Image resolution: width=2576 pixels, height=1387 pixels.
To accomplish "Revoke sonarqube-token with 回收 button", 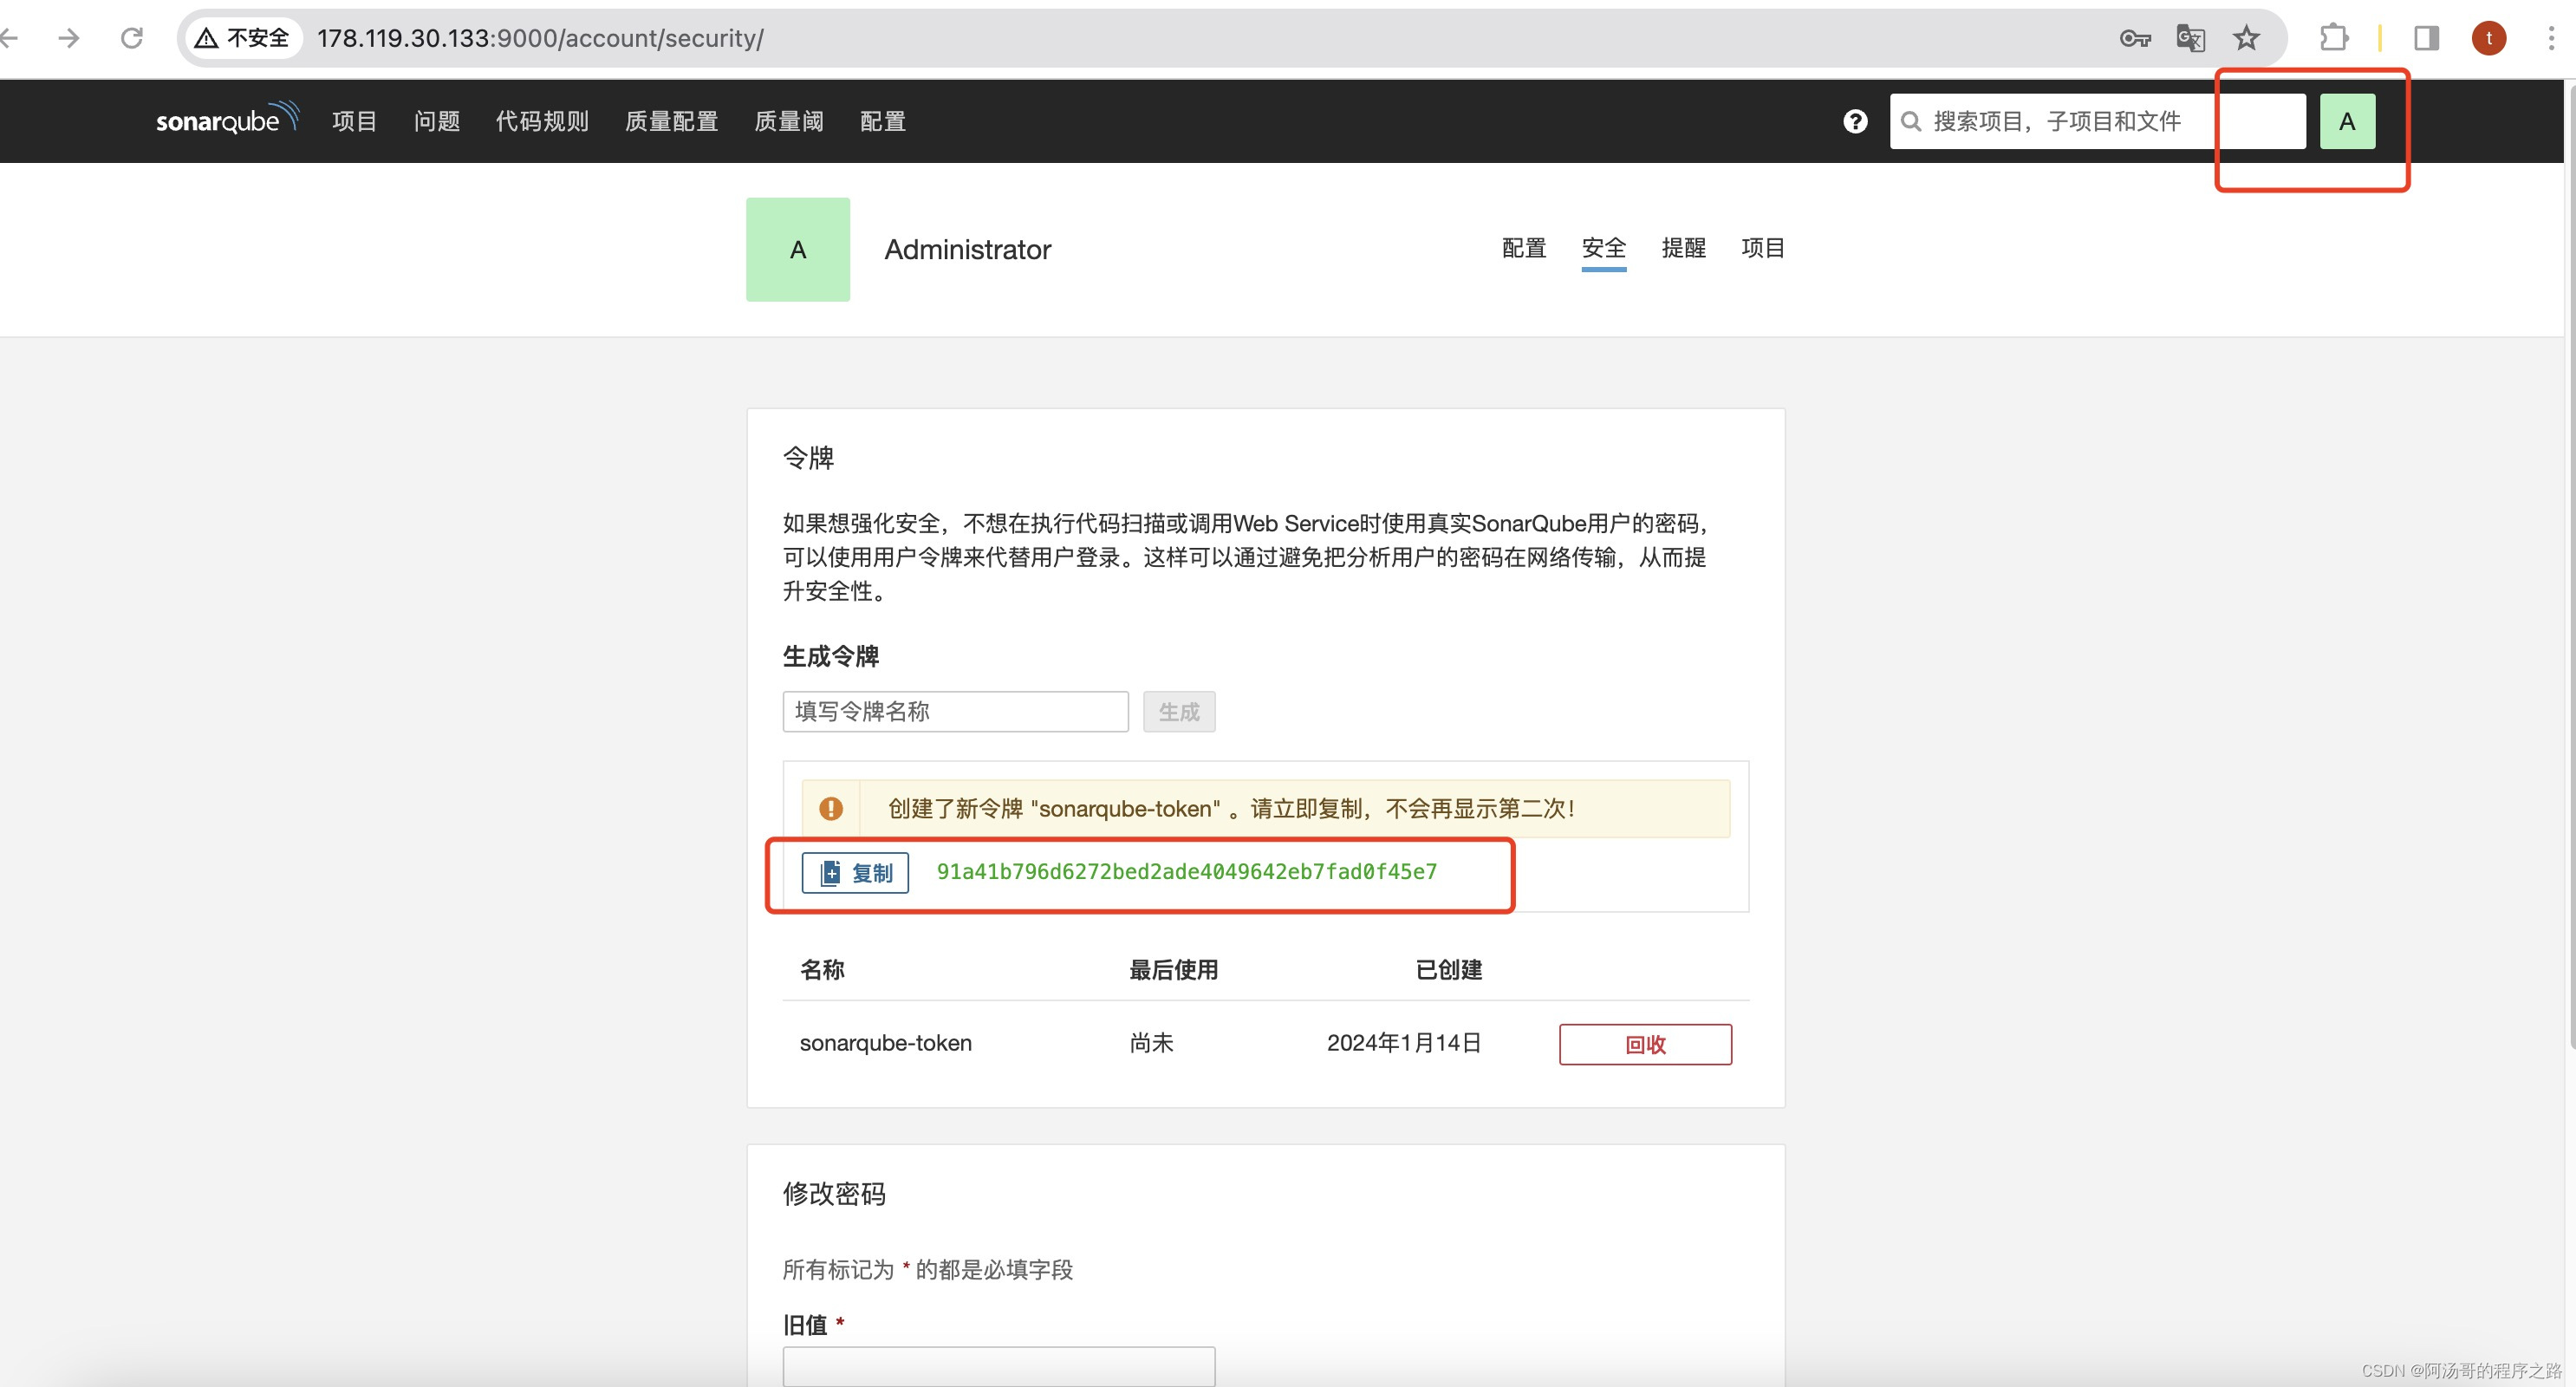I will (x=1645, y=1044).
